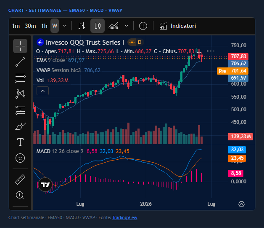Screen dimensions: 264x228
Task: Click the 500,00 price axis label
Action: coord(239,109)
